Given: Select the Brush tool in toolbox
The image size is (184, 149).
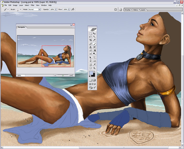Looking at the screenshot, I should [x=94, y=44].
